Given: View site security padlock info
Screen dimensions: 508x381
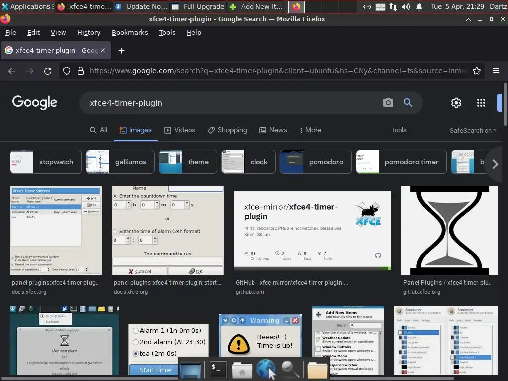Looking at the screenshot, I should pos(81,71).
